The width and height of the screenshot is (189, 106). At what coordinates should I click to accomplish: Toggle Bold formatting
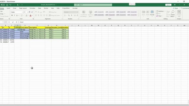12,15
